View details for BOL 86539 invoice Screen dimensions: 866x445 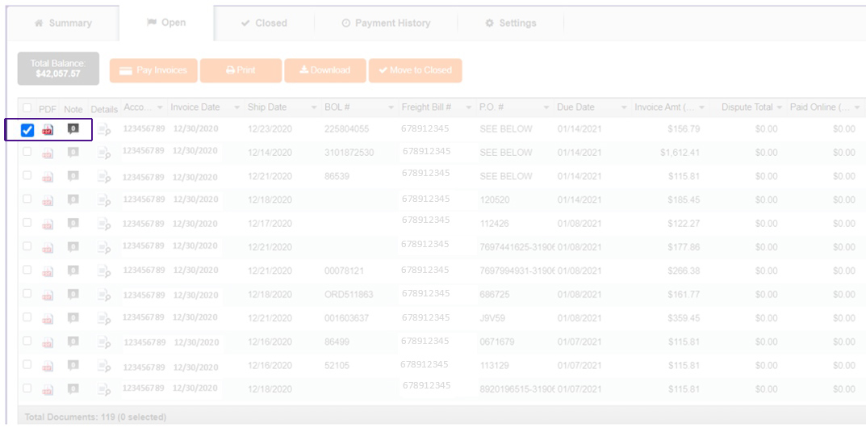[104, 177]
